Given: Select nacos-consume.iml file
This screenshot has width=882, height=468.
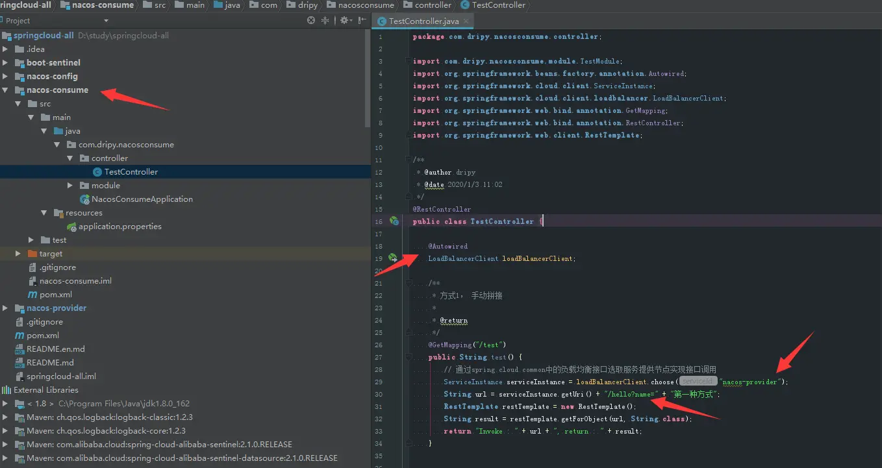Looking at the screenshot, I should [75, 281].
